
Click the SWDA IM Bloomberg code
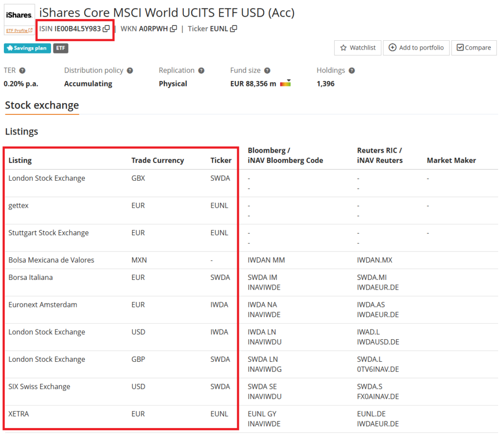click(262, 277)
